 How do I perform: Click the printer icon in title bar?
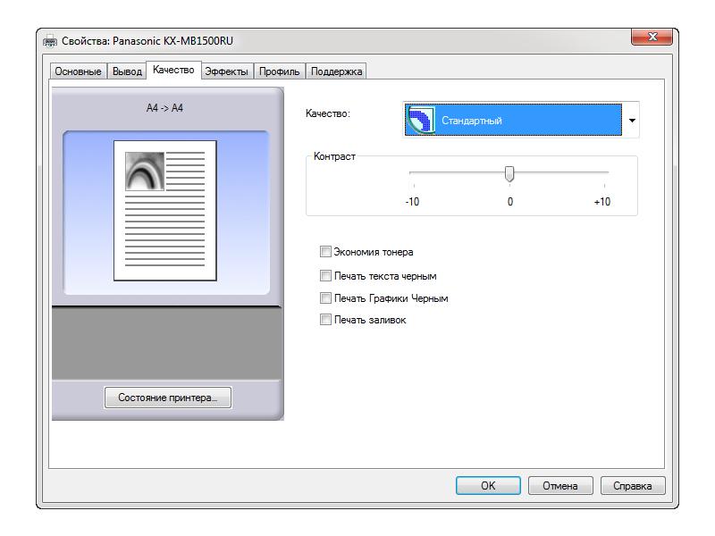coord(50,41)
